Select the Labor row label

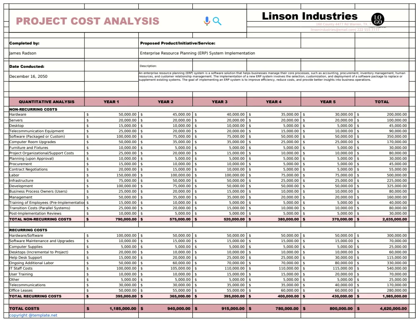tap(14, 175)
